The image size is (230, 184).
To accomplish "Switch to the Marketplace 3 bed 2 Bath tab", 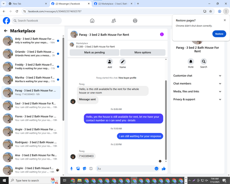I will point(113,4).
